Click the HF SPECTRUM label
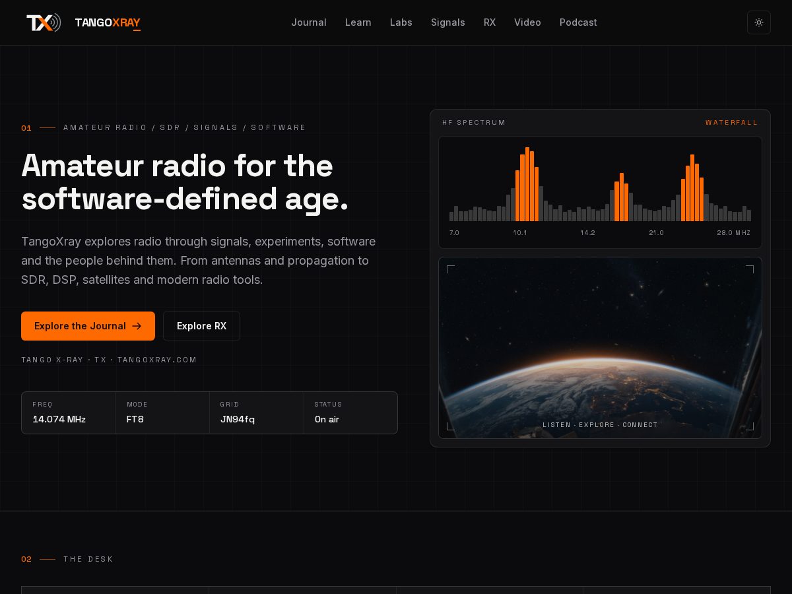 click(474, 123)
